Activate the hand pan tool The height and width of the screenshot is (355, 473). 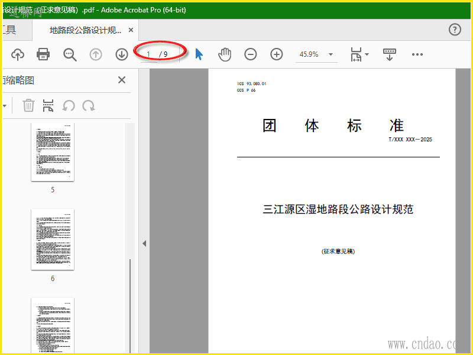pyautogui.click(x=225, y=54)
